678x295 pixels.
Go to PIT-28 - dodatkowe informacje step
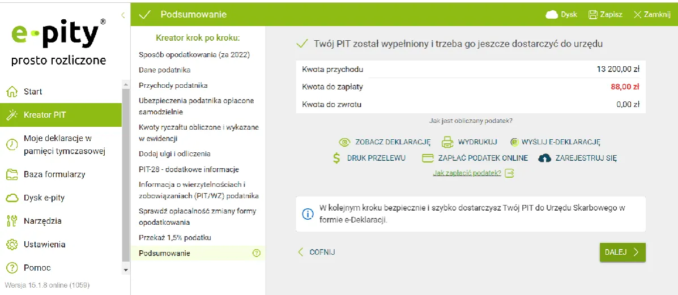(x=189, y=169)
